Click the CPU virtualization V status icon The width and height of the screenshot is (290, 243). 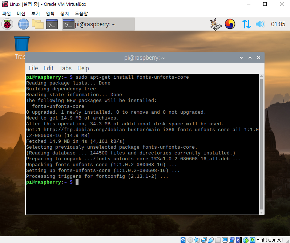(x=239, y=240)
